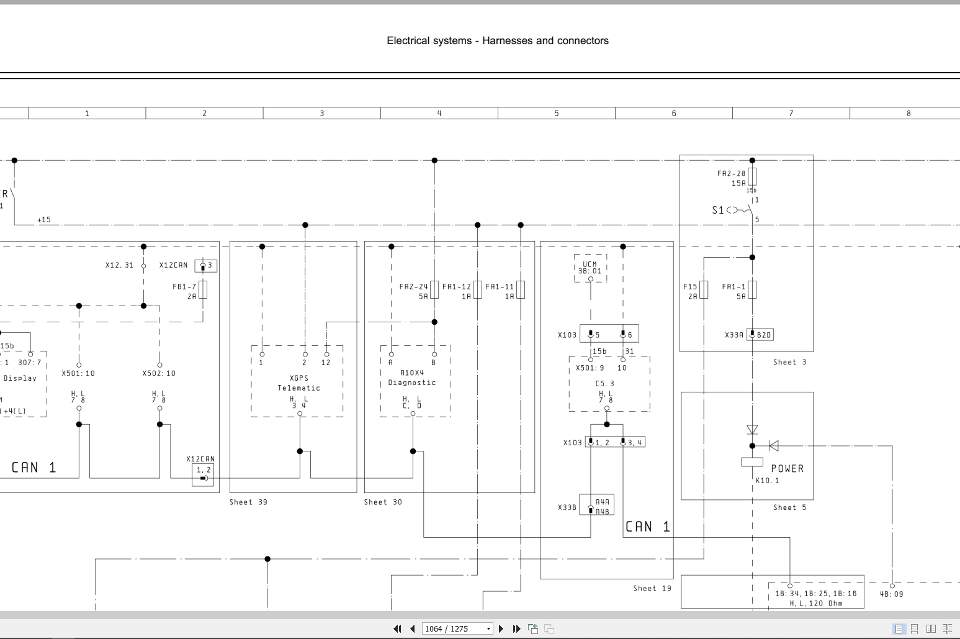The width and height of the screenshot is (960, 639).
Task: Click the 'FA1-1' fuse label
Action: [x=733, y=287]
